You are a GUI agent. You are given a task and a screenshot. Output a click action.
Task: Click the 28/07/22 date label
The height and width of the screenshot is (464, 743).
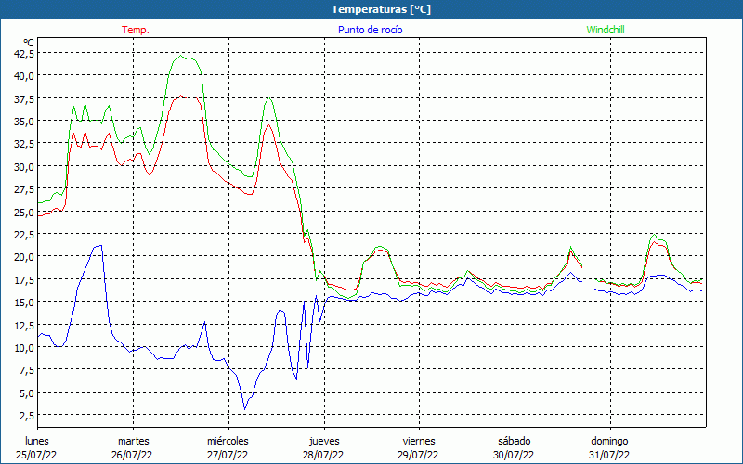click(x=323, y=455)
